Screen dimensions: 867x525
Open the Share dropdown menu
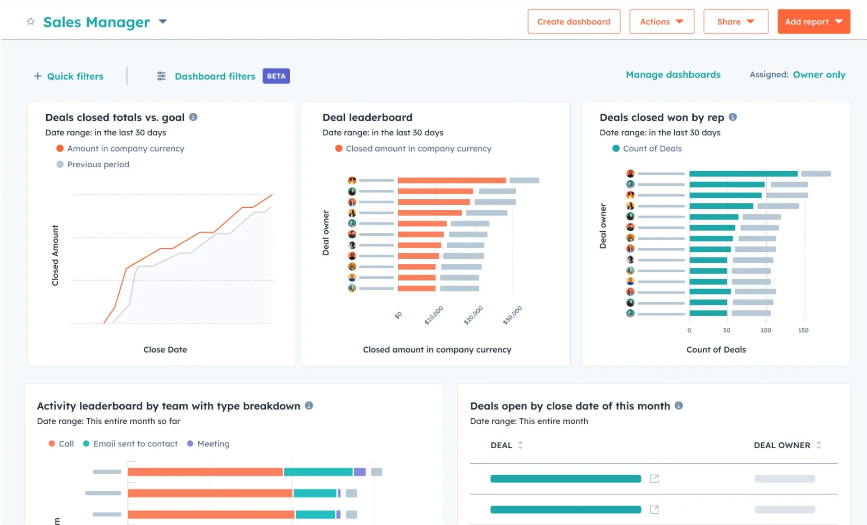(x=735, y=22)
